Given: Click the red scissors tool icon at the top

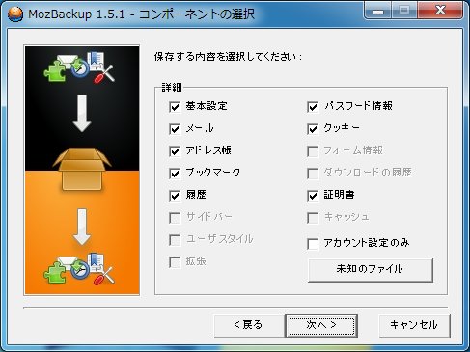Looking at the screenshot, I should click(104, 74).
